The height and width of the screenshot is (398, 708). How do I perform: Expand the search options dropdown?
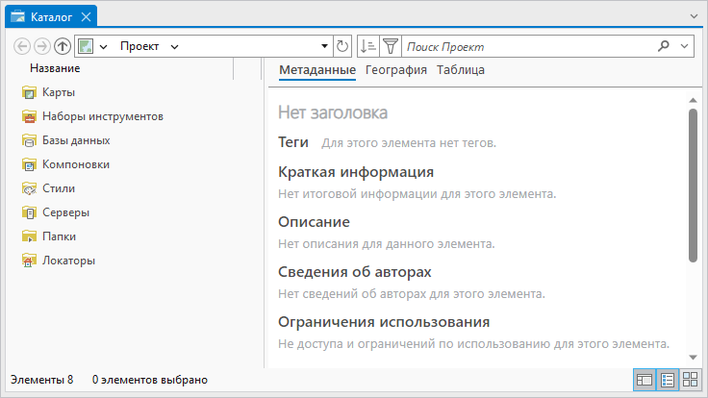tap(684, 46)
